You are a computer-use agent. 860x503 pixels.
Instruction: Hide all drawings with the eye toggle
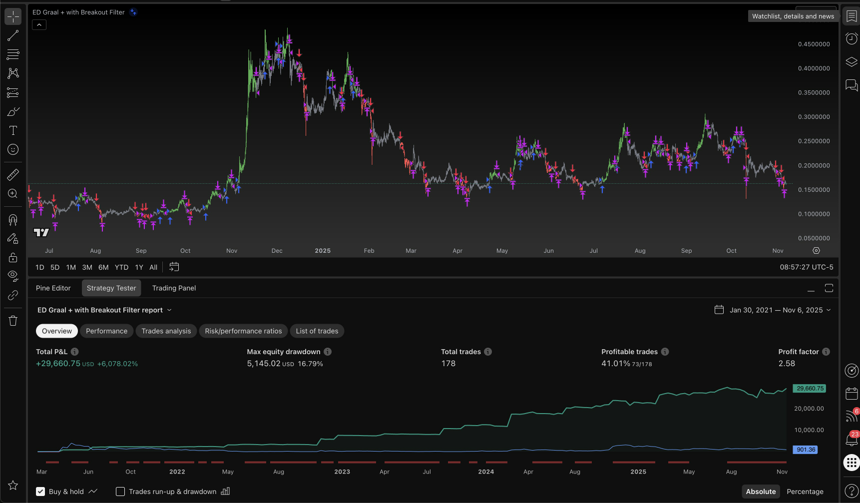pos(13,276)
